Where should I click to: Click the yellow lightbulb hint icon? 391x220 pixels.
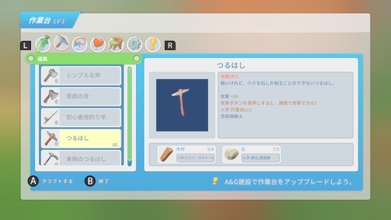[215, 181]
